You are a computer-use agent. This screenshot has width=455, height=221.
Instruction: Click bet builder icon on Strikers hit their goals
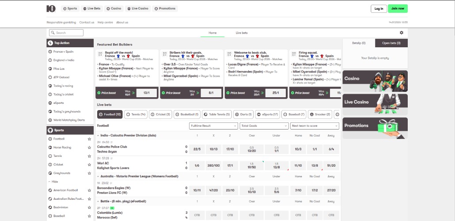pos(165,54)
